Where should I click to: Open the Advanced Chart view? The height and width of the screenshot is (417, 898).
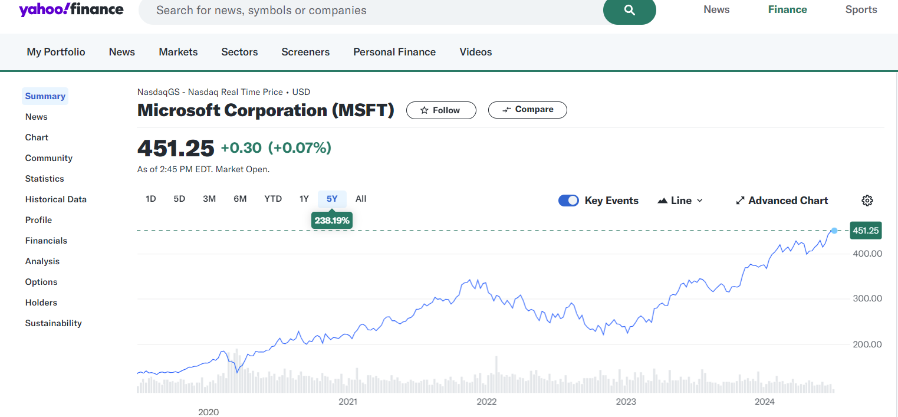782,201
